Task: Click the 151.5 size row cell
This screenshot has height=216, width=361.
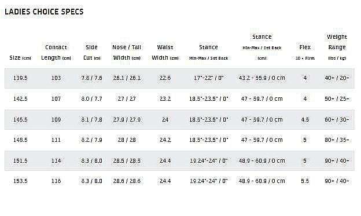Action: (x=20, y=160)
